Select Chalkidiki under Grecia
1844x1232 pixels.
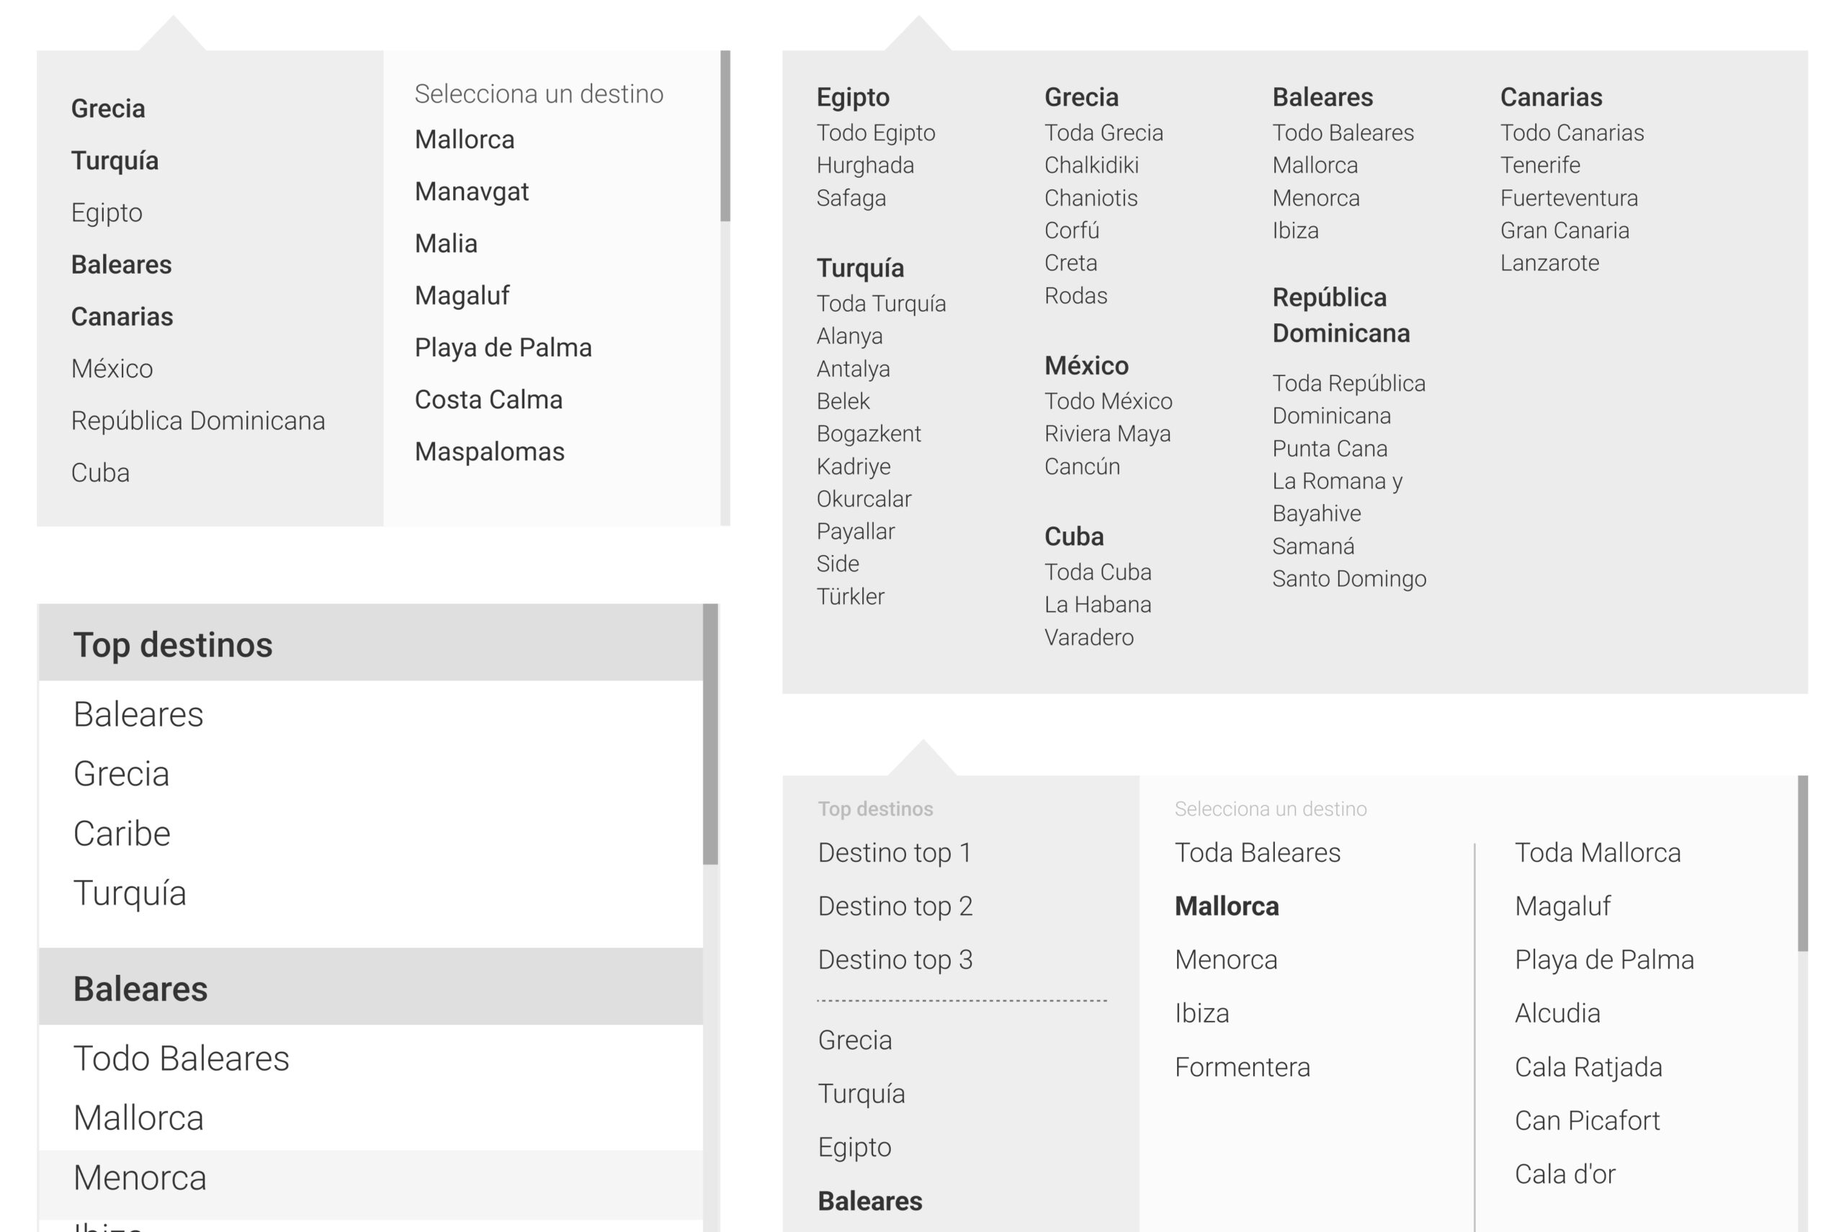coord(1091,165)
